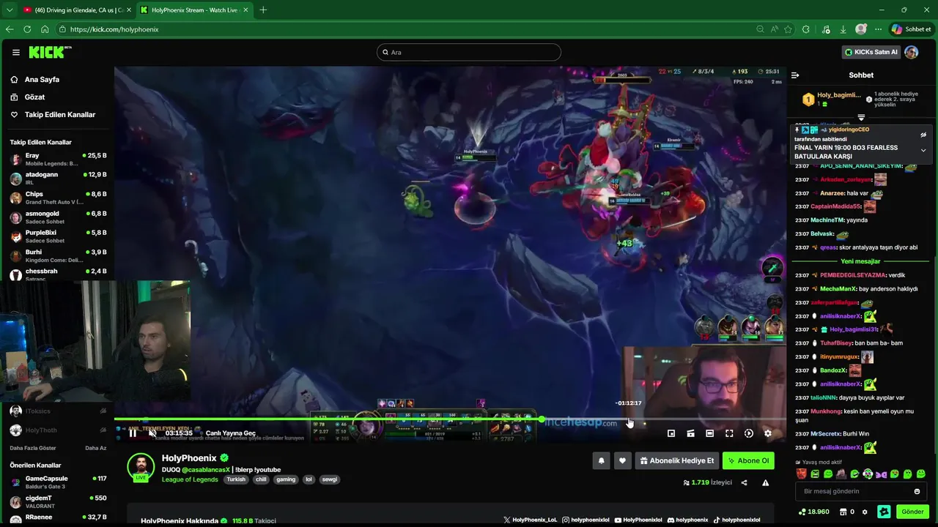The image size is (938, 527).
Task: Share the stream via share icon
Action: point(744,482)
